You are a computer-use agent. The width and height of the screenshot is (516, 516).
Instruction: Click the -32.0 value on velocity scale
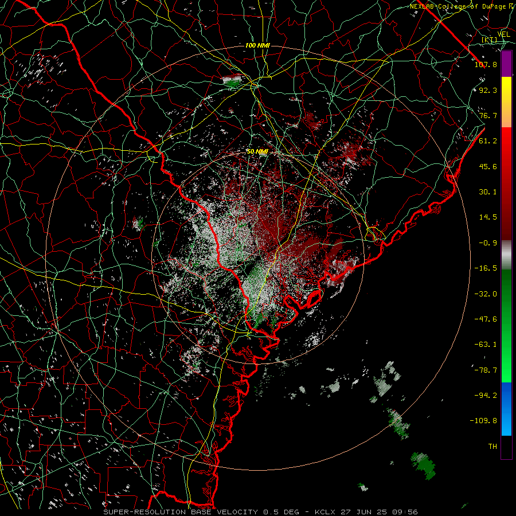(486, 294)
